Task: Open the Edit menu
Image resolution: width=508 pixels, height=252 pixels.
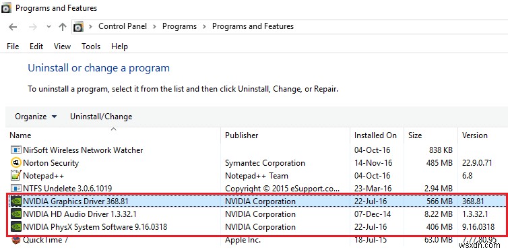Action: [x=36, y=46]
